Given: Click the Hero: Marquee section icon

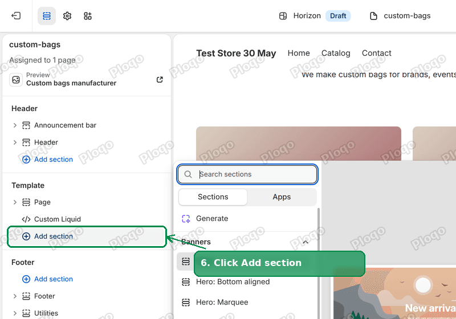Looking at the screenshot, I should point(186,302).
